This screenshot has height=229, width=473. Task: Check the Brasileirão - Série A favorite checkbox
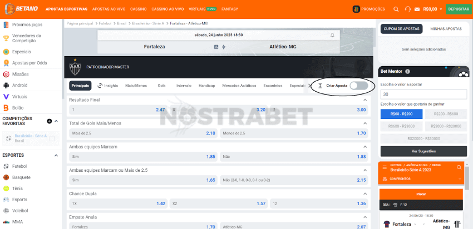tap(52, 138)
